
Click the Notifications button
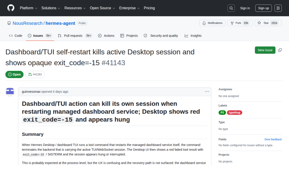[x=212, y=23]
